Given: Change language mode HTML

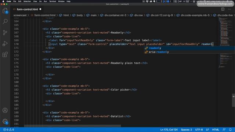Looking at the screenshot, I should [x=216, y=129].
